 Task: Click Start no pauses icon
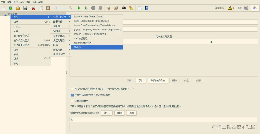[86, 8]
